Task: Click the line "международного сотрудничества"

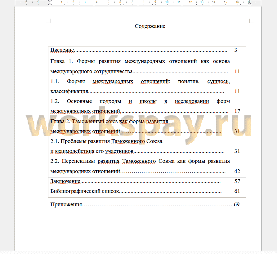Action: (x=91, y=72)
